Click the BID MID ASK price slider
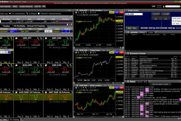181x121 pixels. pos(161,18)
